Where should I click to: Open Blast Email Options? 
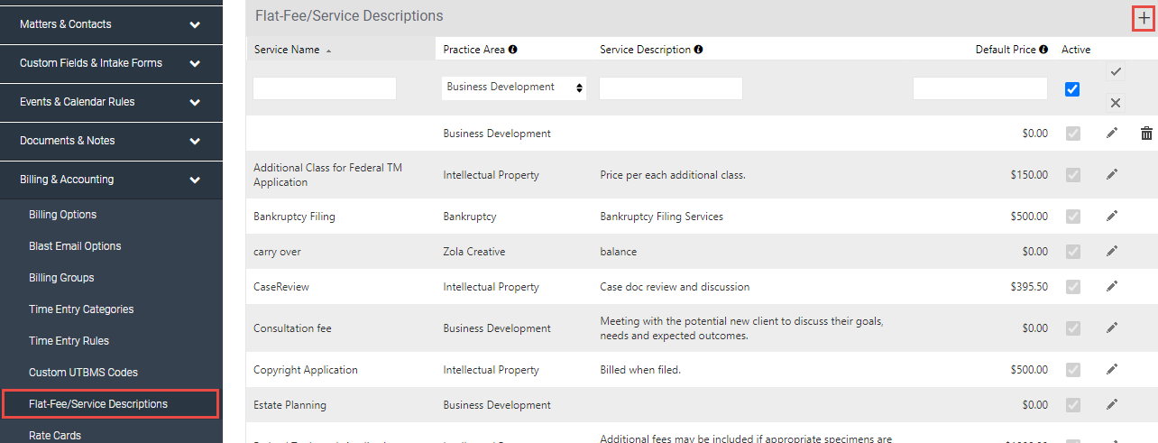coord(75,246)
